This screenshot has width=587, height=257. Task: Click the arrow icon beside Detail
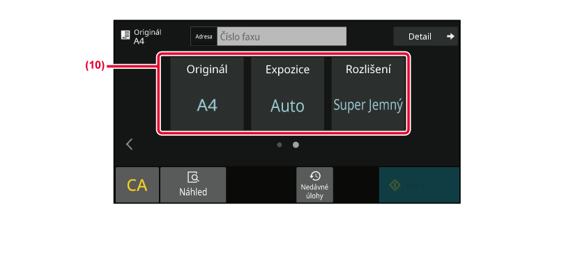[x=451, y=36]
